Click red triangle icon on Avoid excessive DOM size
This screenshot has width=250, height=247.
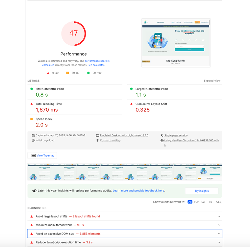[32, 234]
